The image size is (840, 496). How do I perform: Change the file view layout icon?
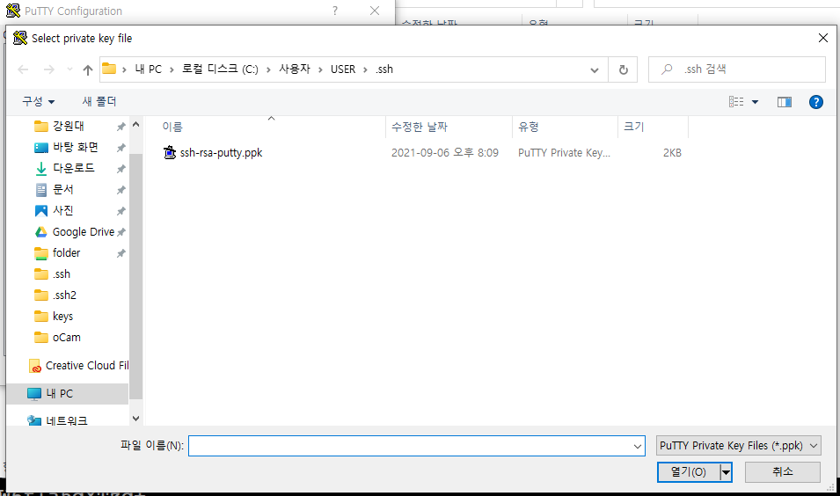pyautogui.click(x=736, y=102)
